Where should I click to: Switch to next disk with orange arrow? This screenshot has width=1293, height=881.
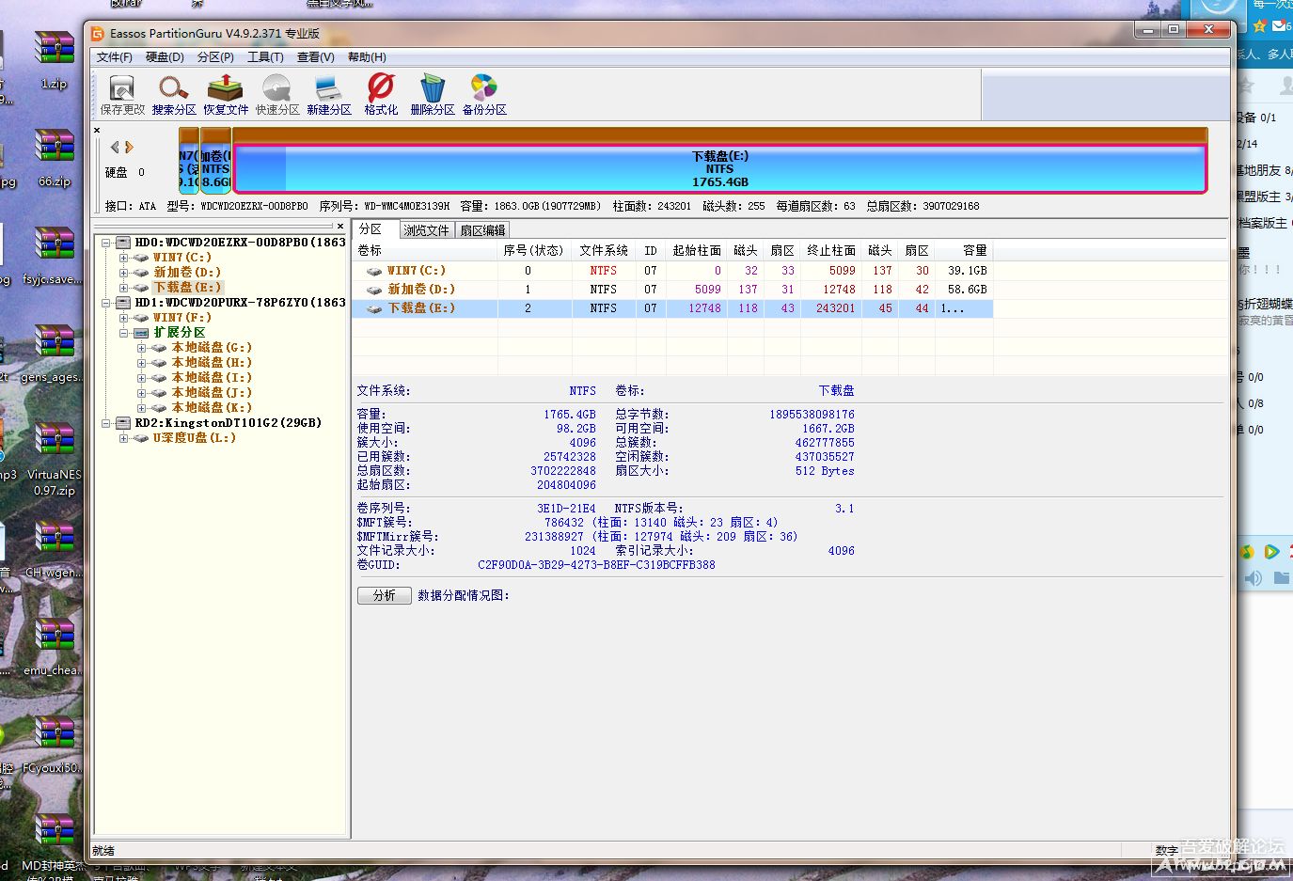(130, 148)
